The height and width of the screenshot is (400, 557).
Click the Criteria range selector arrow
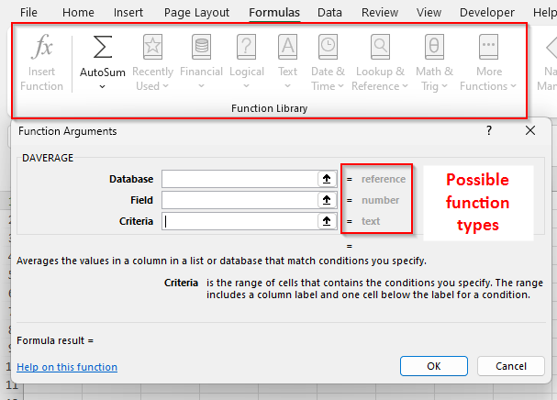pos(327,221)
